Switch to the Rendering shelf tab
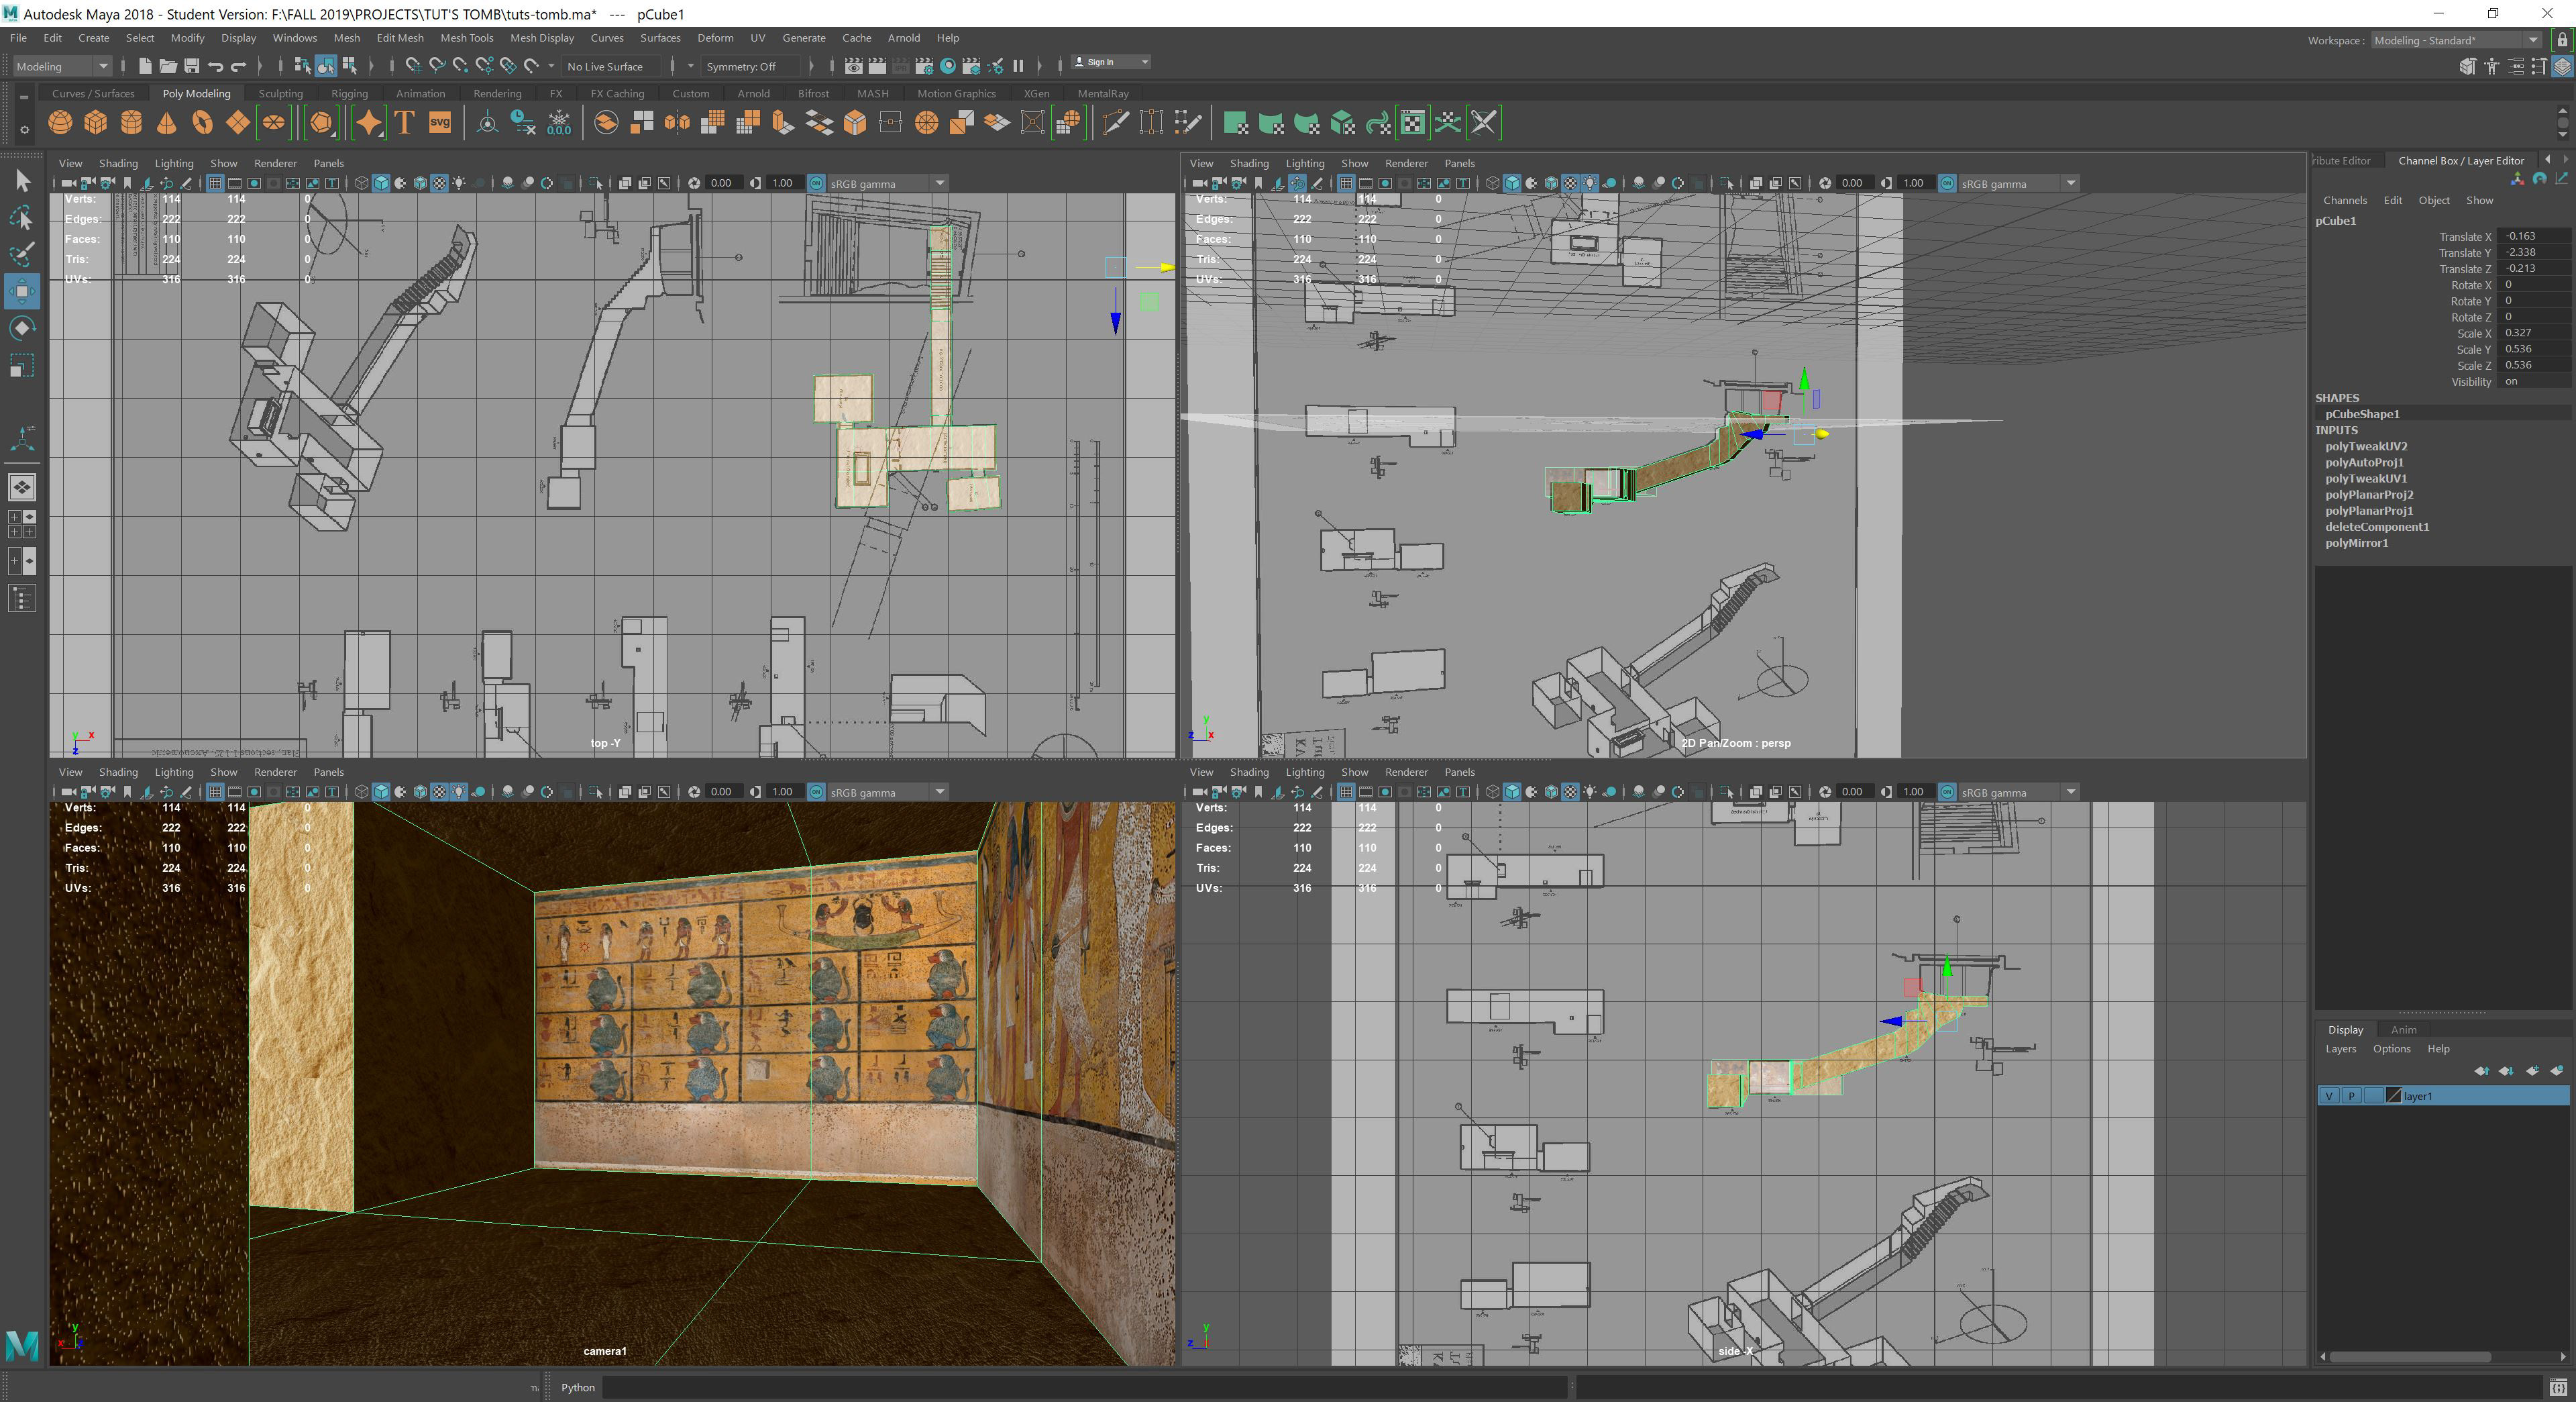The width and height of the screenshot is (2576, 1402). point(497,93)
